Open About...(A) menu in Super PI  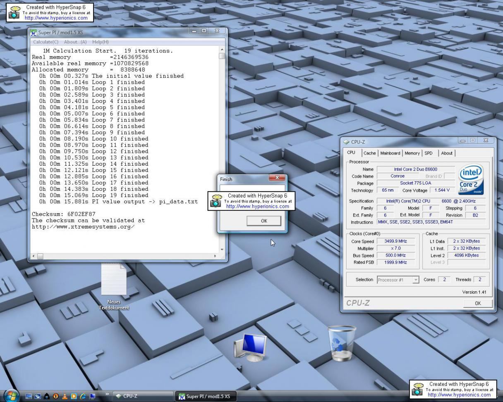coord(75,42)
